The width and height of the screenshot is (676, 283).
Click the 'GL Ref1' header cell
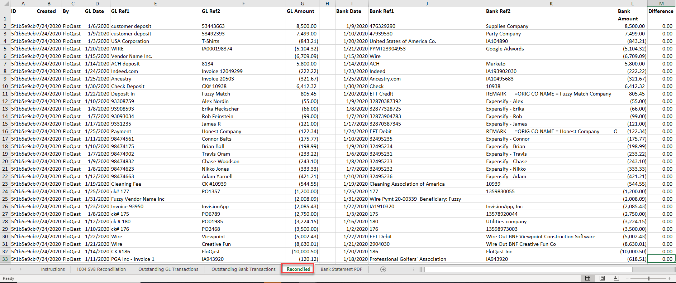(x=156, y=15)
